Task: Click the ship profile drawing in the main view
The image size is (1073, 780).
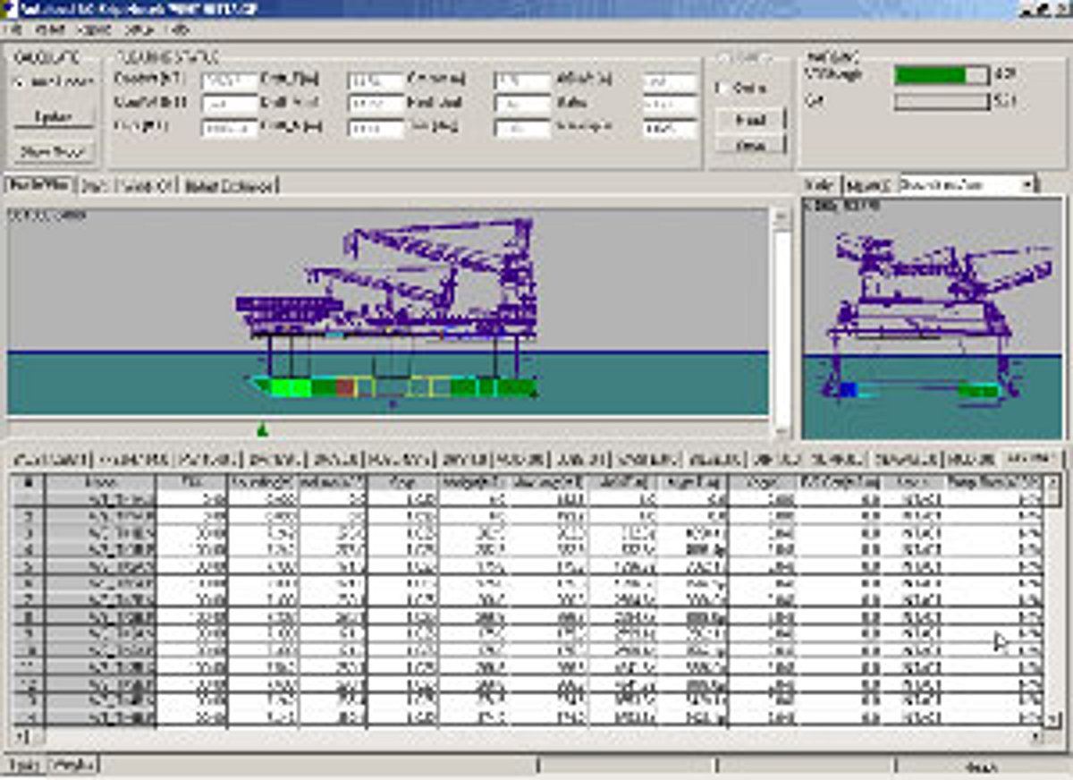Action: (393, 385)
